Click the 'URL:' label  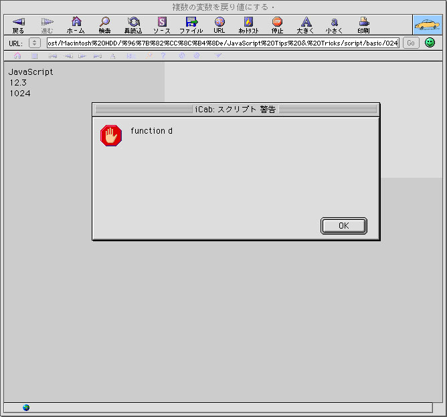coord(15,43)
